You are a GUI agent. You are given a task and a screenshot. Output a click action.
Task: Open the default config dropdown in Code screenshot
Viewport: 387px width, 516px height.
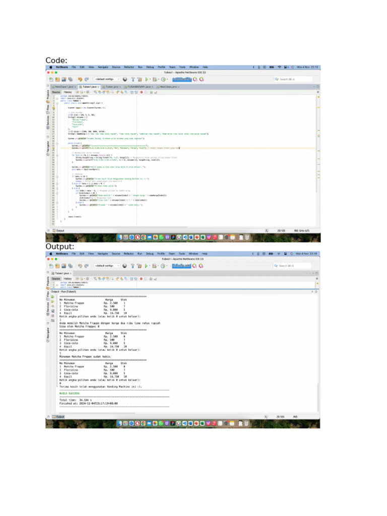pos(107,79)
